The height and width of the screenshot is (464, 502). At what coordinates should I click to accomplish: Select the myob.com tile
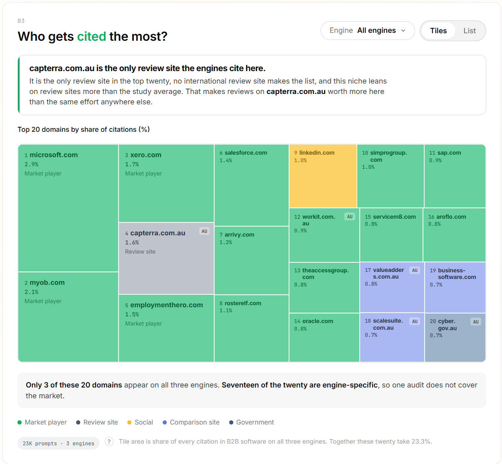pyautogui.click(x=68, y=317)
